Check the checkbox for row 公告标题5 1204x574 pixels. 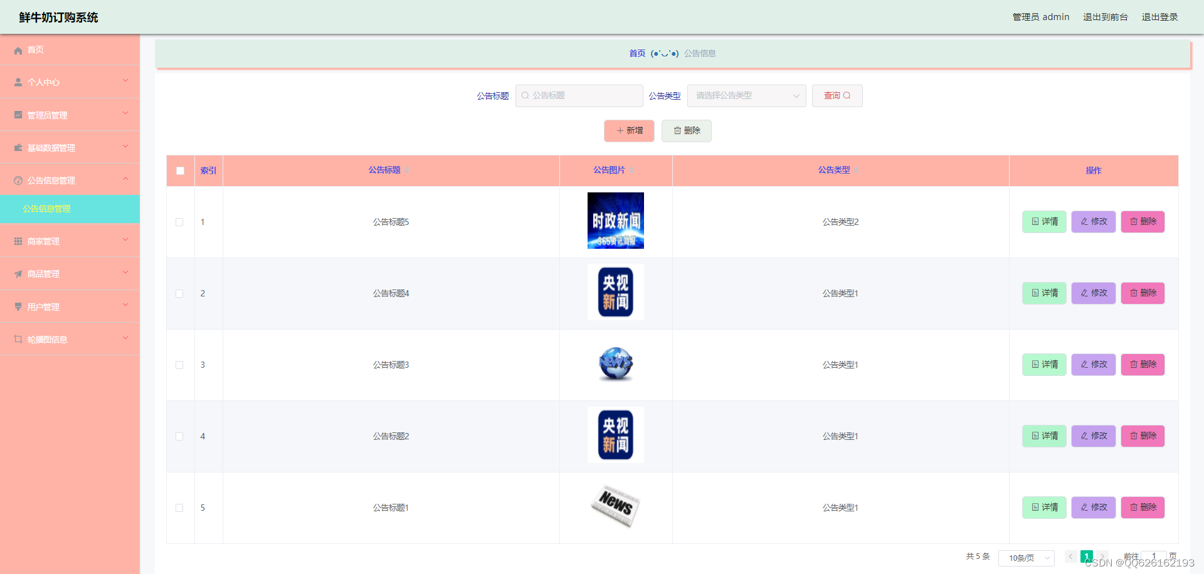click(x=179, y=222)
